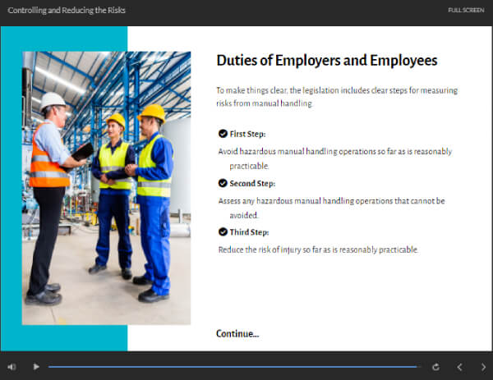493x380 pixels.
Task: Advance to next slide with right chevron
Action: tap(483, 367)
